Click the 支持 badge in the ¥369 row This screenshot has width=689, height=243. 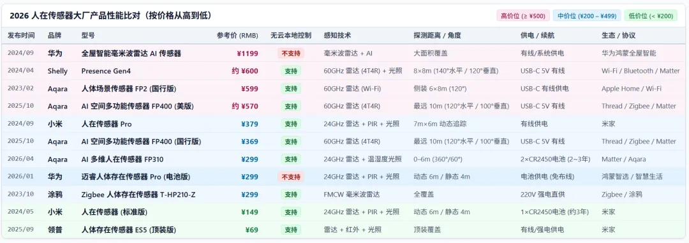click(x=291, y=142)
